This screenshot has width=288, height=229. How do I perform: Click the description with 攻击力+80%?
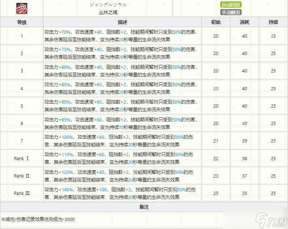pos(121,71)
